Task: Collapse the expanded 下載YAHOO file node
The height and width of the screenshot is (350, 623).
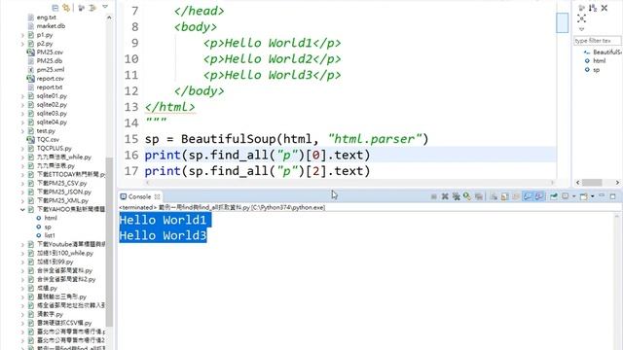Action: click(22, 210)
